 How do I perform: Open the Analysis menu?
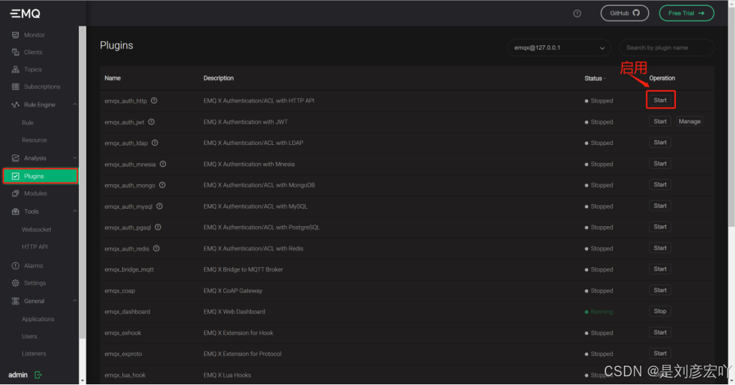[35, 158]
